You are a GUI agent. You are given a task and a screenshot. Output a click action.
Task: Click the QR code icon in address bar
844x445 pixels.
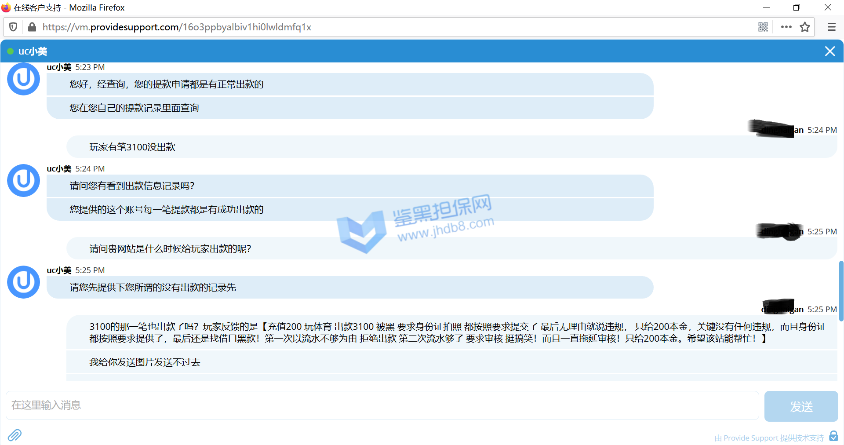click(x=763, y=27)
